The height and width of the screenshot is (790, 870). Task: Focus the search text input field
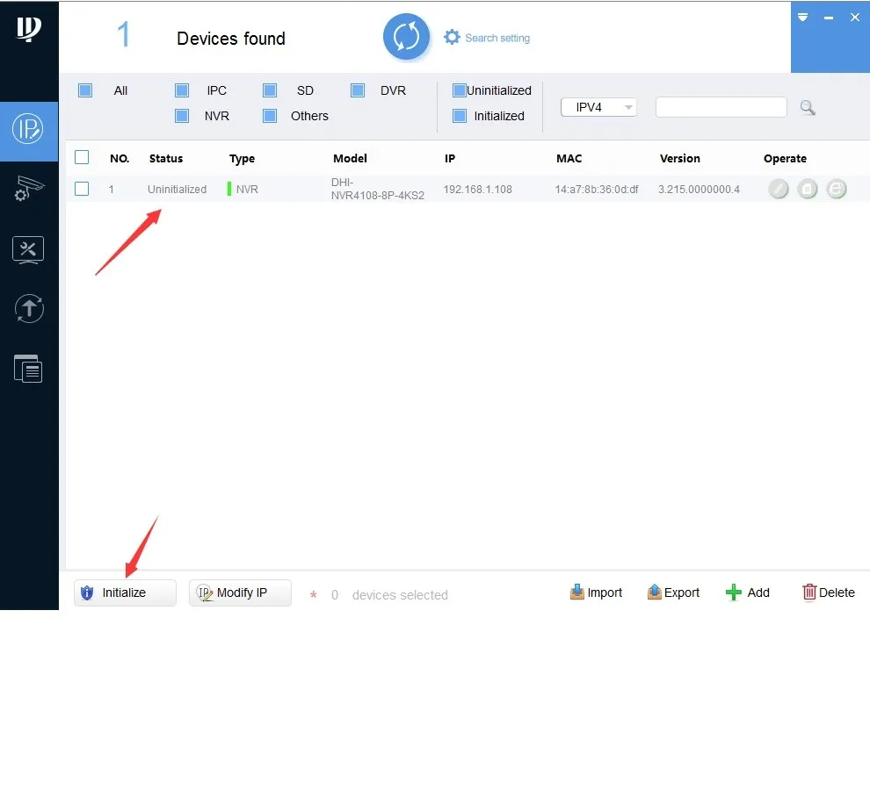[721, 107]
